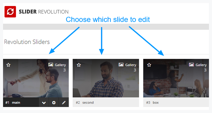Select the #1 main slider title

click(13, 103)
